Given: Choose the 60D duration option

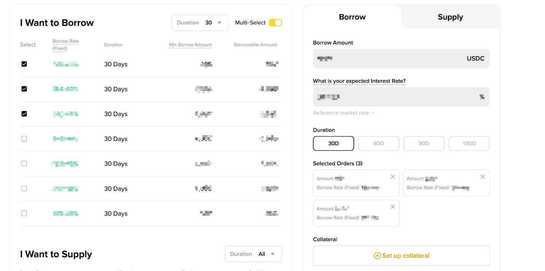Looking at the screenshot, I should point(378,143).
